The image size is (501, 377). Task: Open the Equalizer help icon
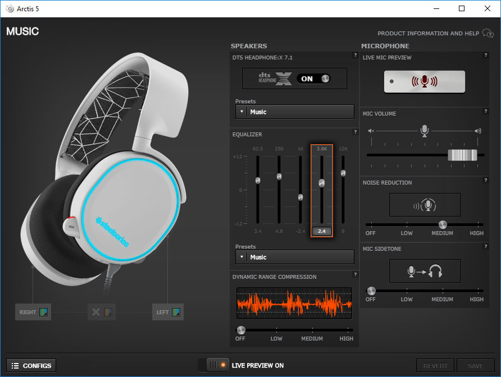click(x=355, y=132)
